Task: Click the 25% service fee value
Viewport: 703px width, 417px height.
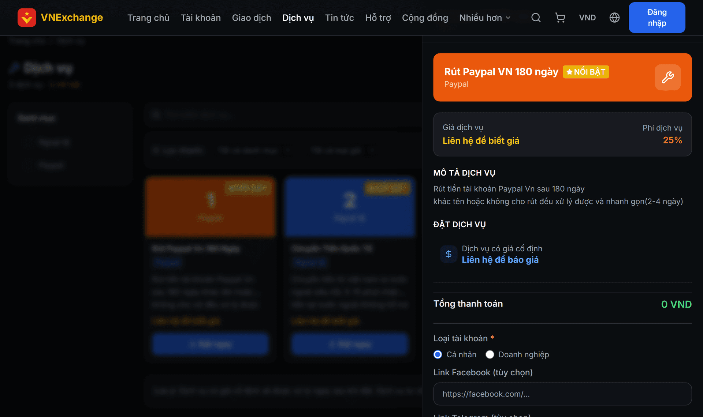Action: (x=673, y=140)
